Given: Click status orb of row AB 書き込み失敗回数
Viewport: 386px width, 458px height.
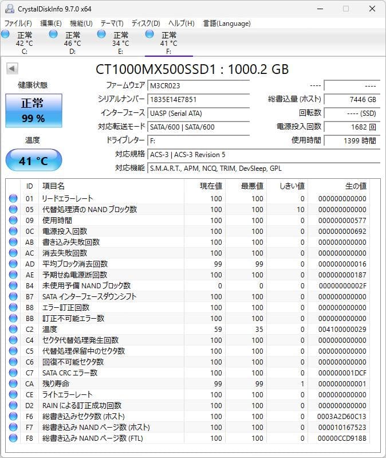Looking at the screenshot, I should click(x=13, y=242).
